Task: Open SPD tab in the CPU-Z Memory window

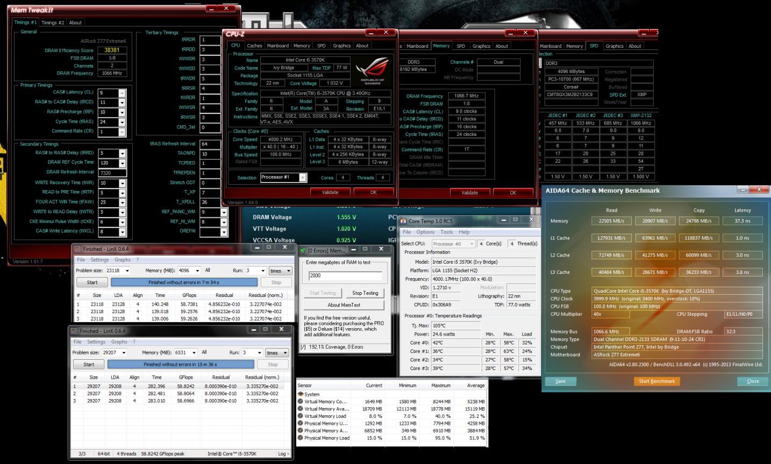Action: (x=461, y=46)
